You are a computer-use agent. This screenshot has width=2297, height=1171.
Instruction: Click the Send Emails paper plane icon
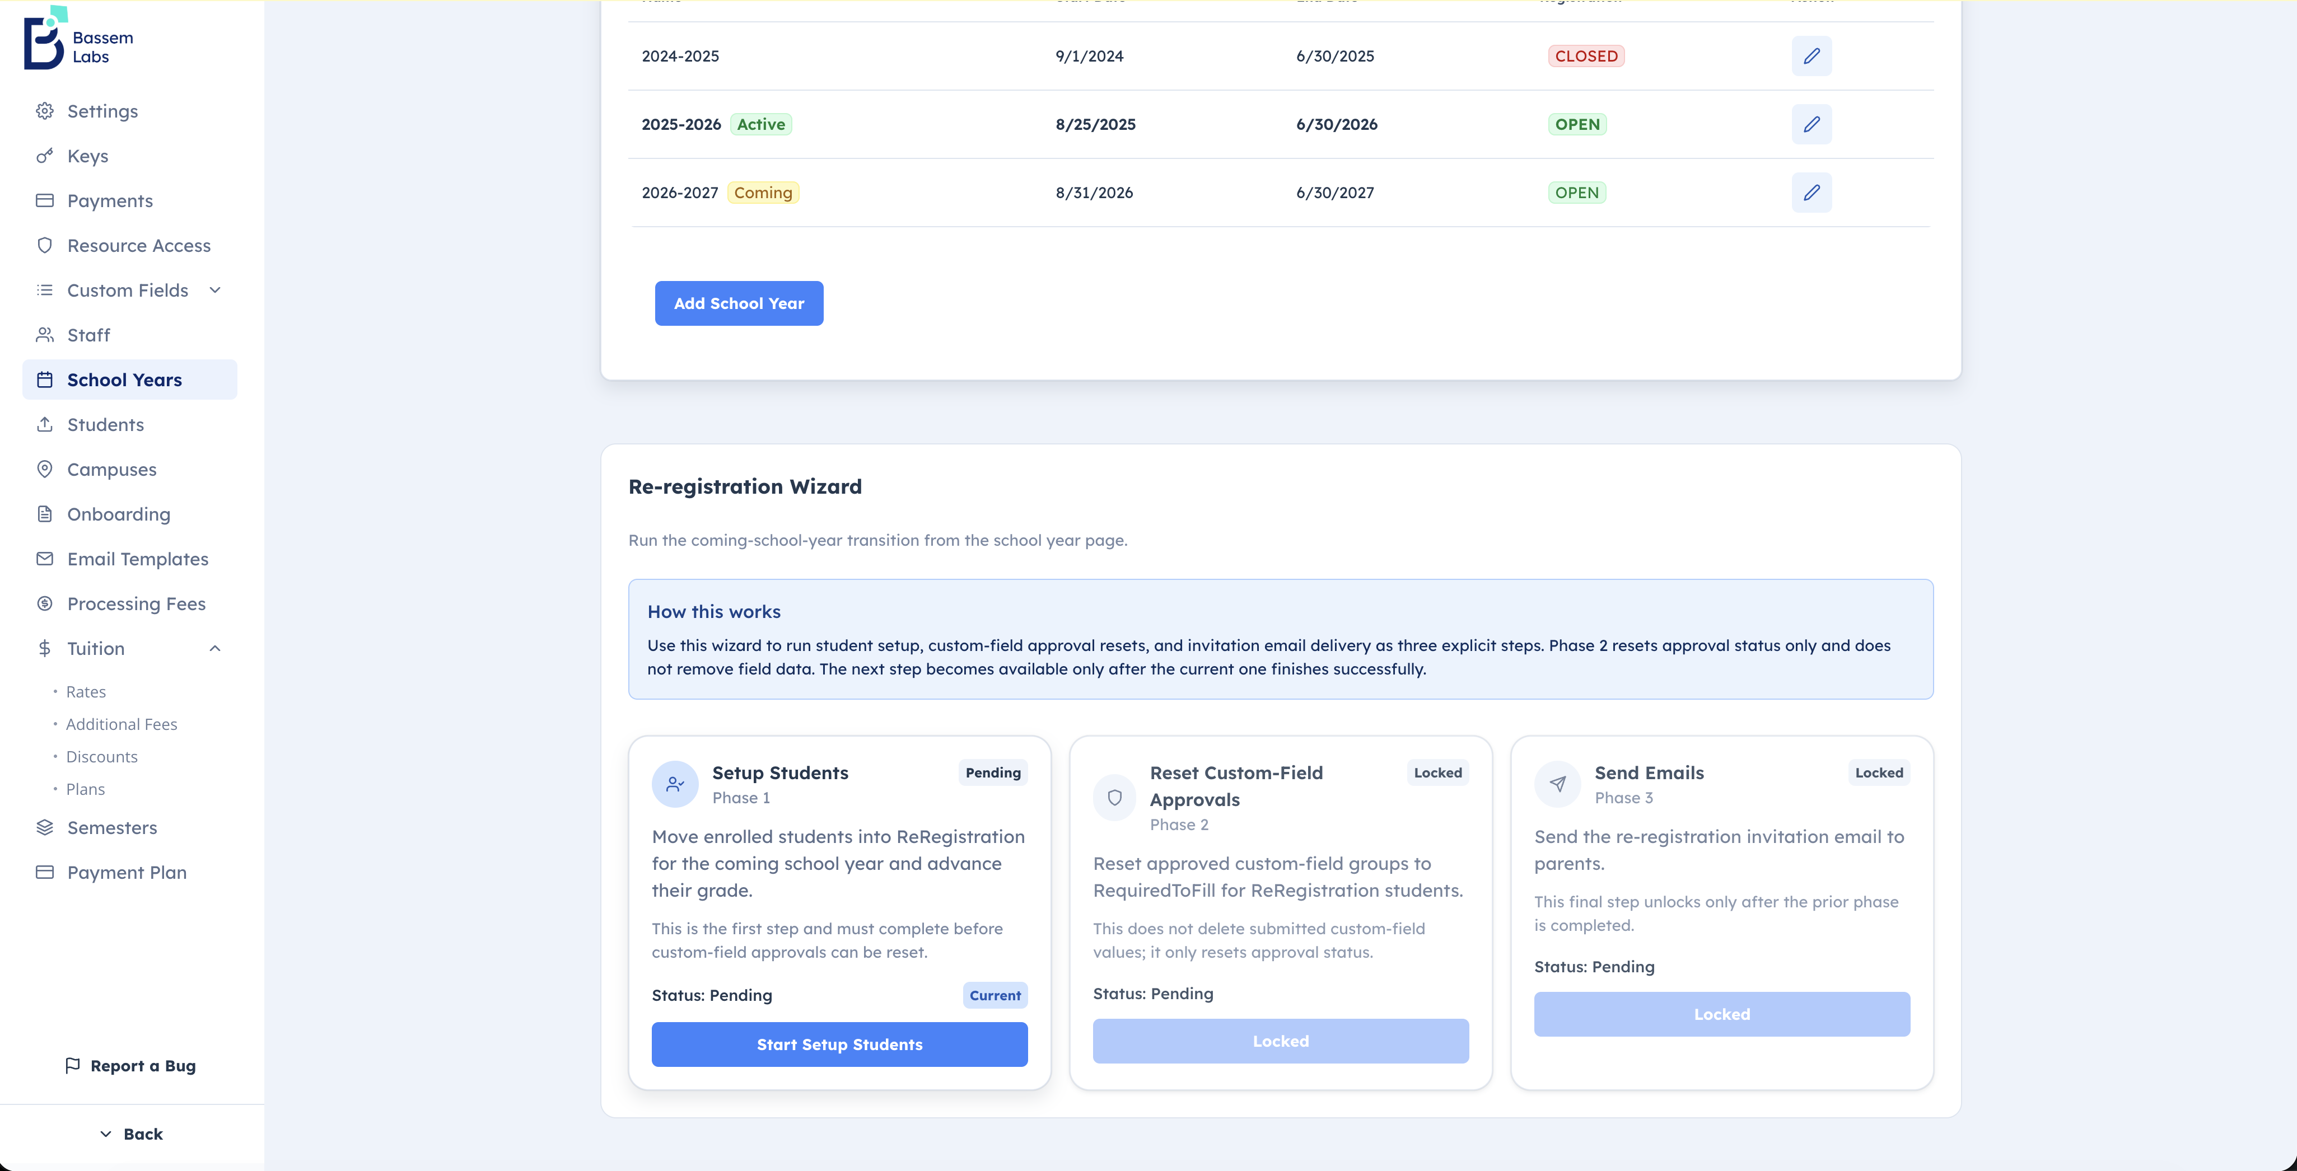(1558, 784)
